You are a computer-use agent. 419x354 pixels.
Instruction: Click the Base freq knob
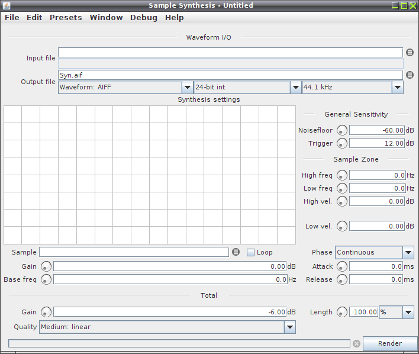(46, 279)
